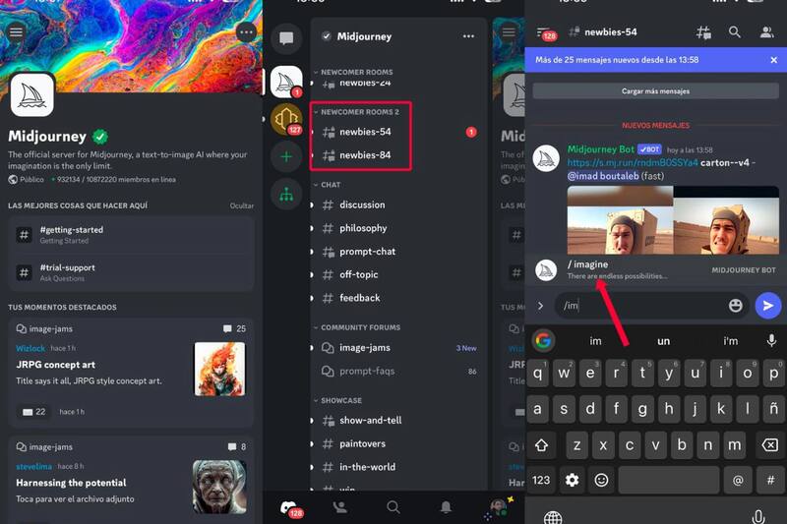Select the /imagine command suggestion
This screenshot has width=787, height=524.
click(x=655, y=269)
